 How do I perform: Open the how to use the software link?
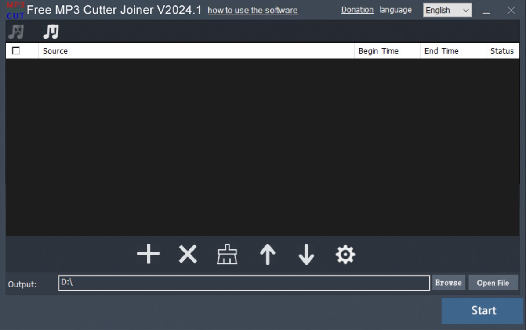(254, 10)
